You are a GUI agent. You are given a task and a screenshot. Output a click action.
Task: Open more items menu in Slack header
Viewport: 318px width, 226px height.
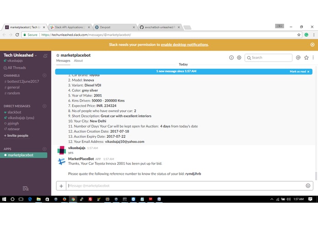pos(313,58)
